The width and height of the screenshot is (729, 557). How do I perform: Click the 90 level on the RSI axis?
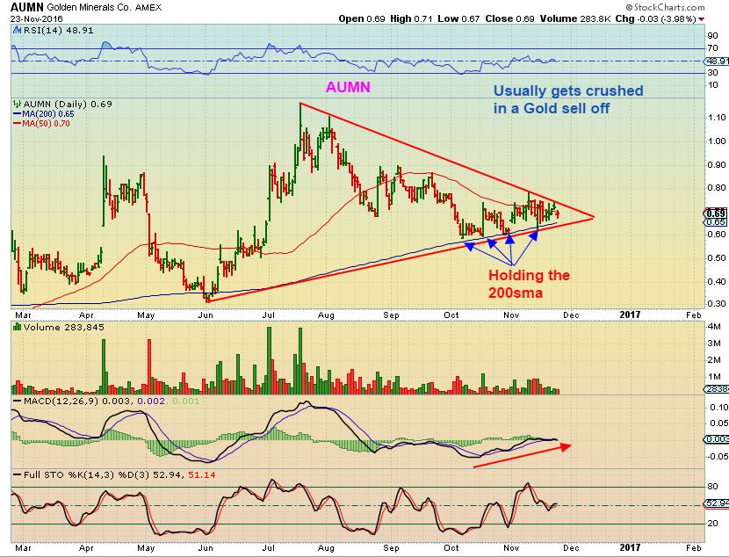click(x=712, y=36)
